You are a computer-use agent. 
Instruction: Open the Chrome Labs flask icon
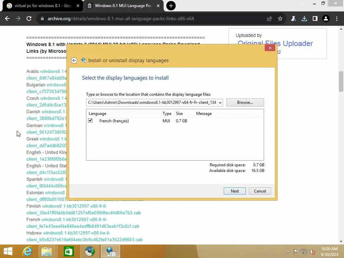[x=293, y=19]
